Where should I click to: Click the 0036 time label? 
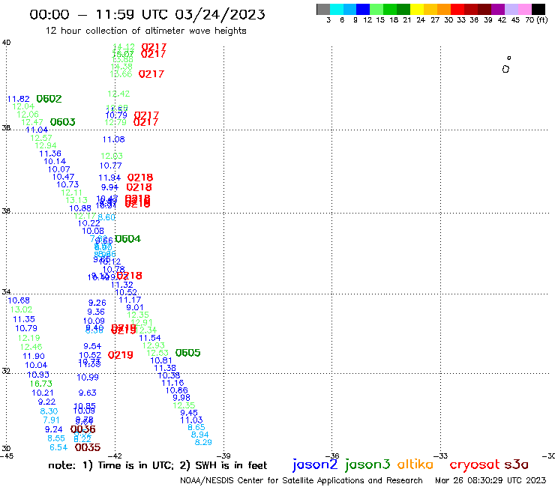point(82,429)
